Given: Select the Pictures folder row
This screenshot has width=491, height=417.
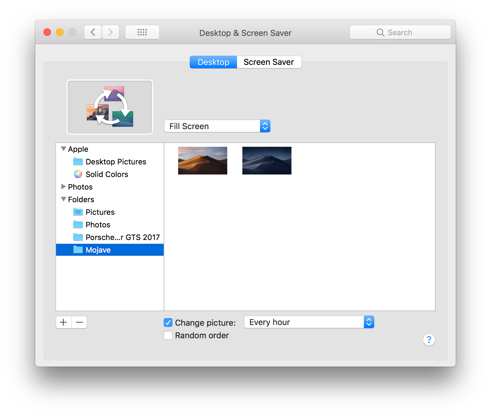Looking at the screenshot, I should coord(110,212).
